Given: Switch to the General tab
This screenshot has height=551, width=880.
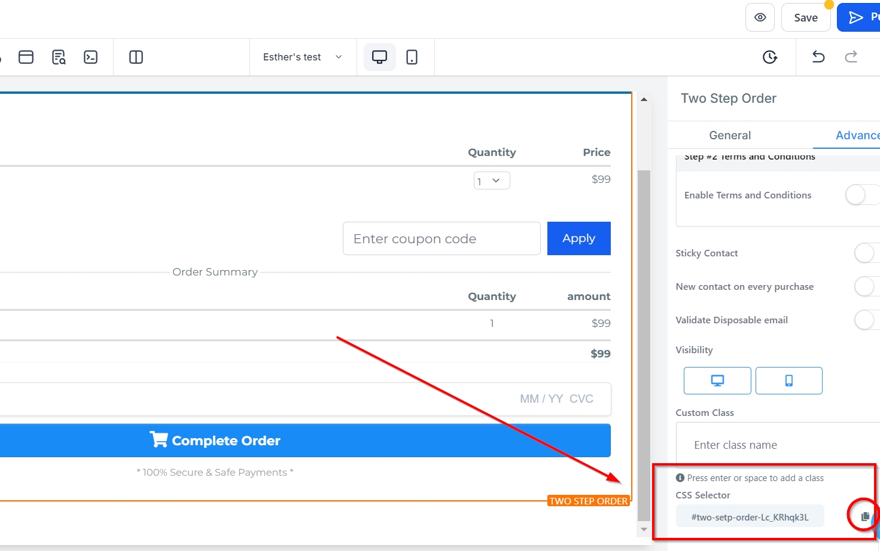Looking at the screenshot, I should 730,135.
